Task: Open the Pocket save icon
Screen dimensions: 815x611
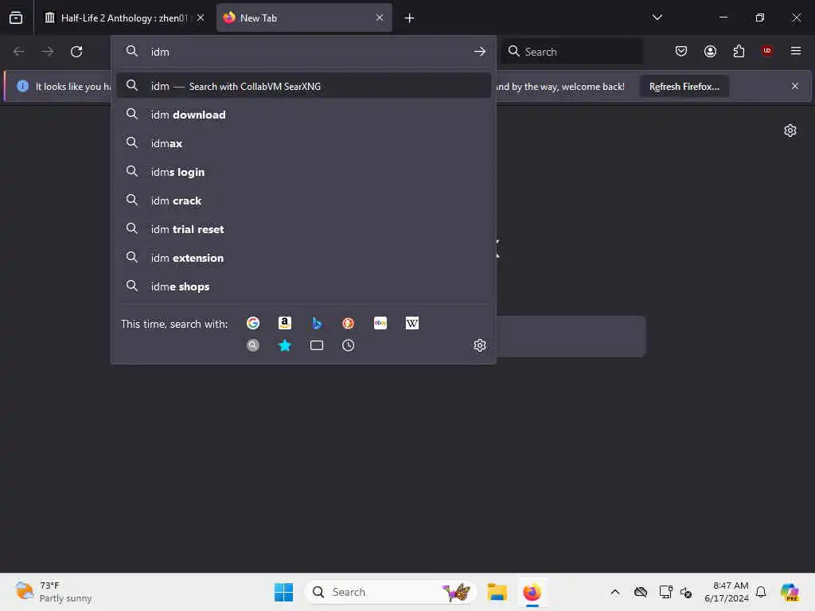Action: pyautogui.click(x=681, y=51)
